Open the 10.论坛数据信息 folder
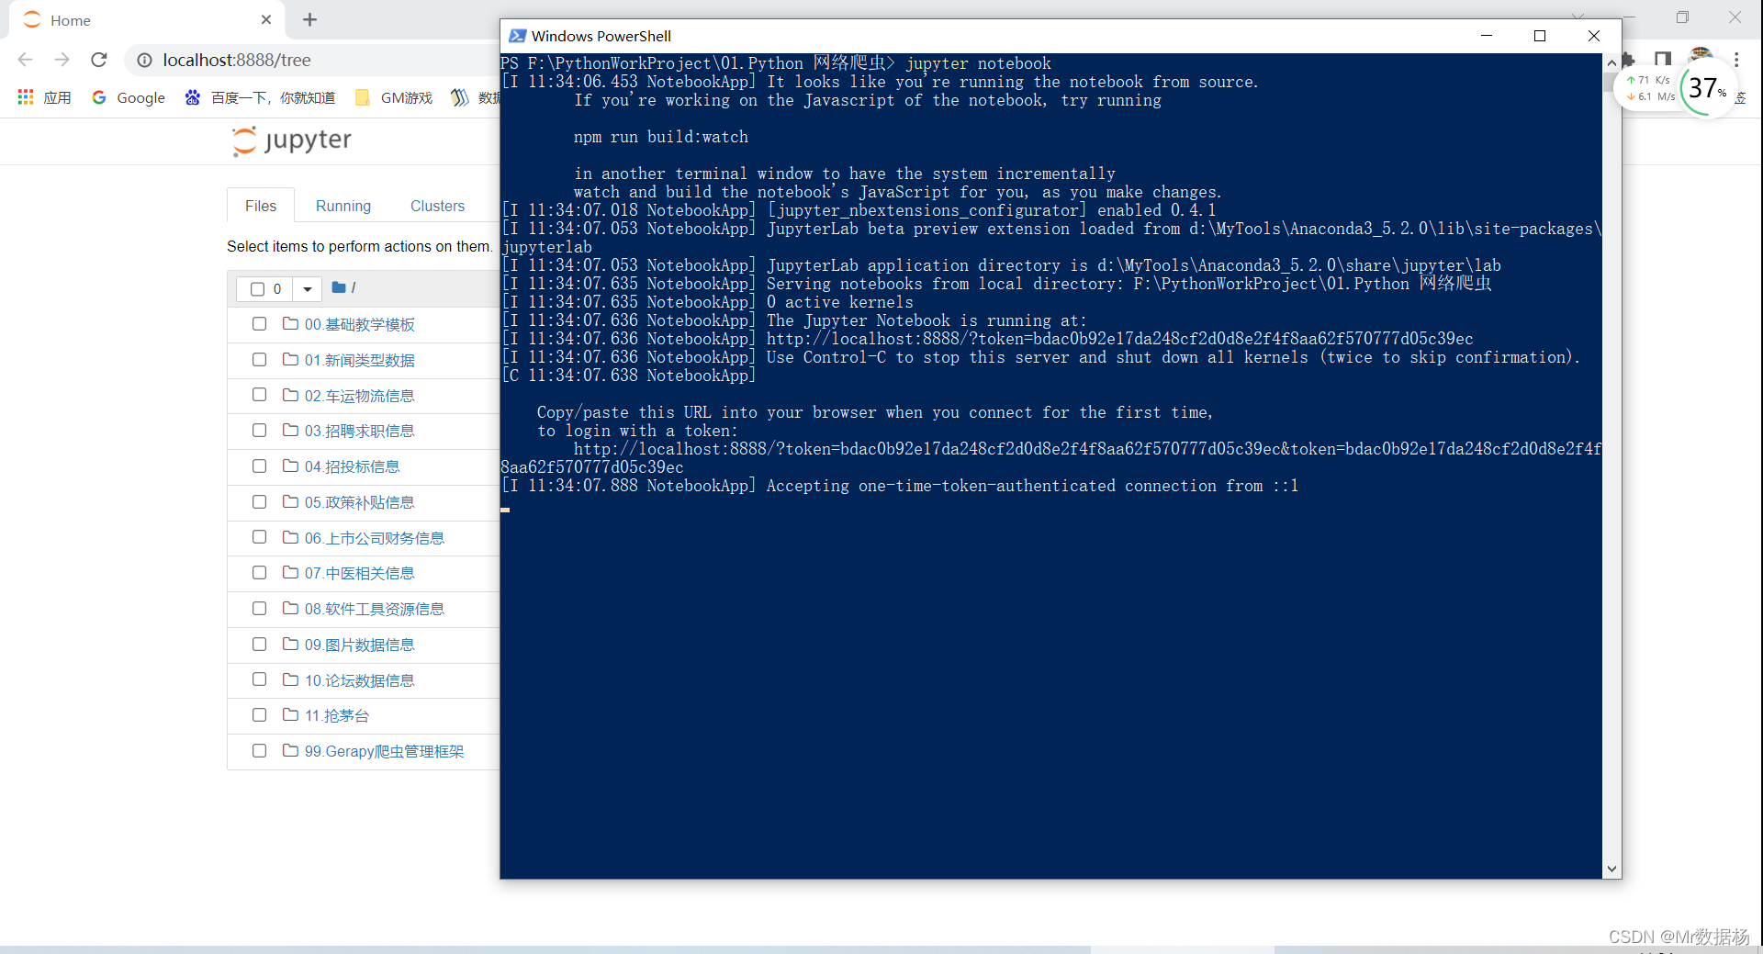1763x954 pixels. click(x=360, y=680)
